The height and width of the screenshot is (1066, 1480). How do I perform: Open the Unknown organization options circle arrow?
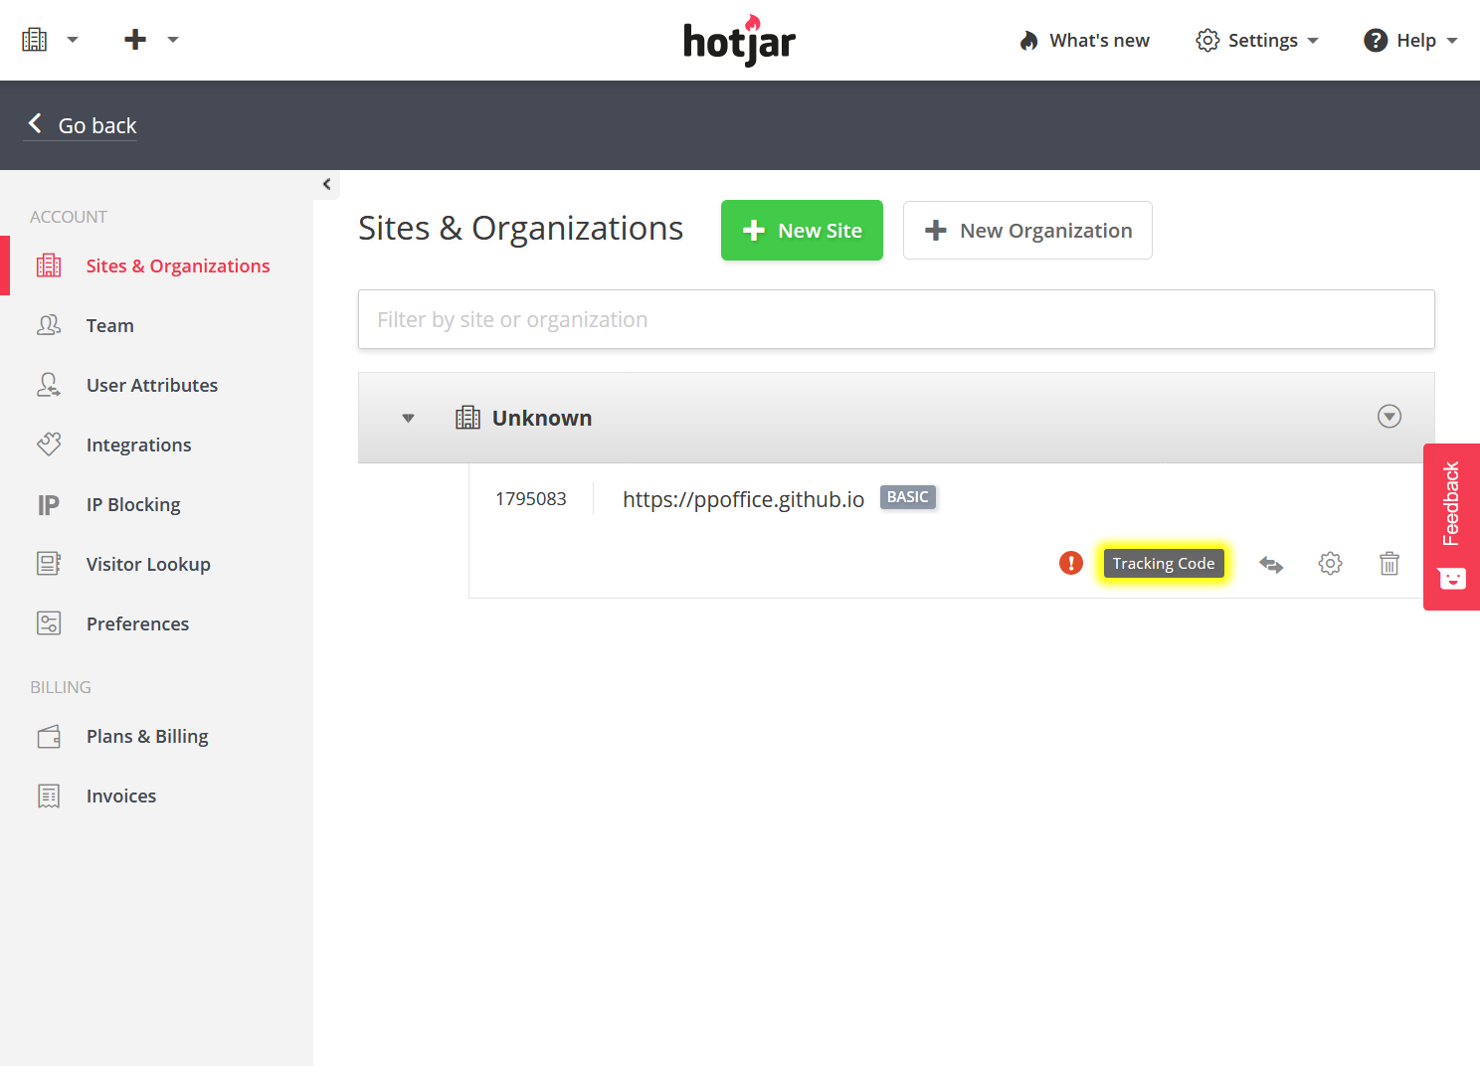point(1389,417)
